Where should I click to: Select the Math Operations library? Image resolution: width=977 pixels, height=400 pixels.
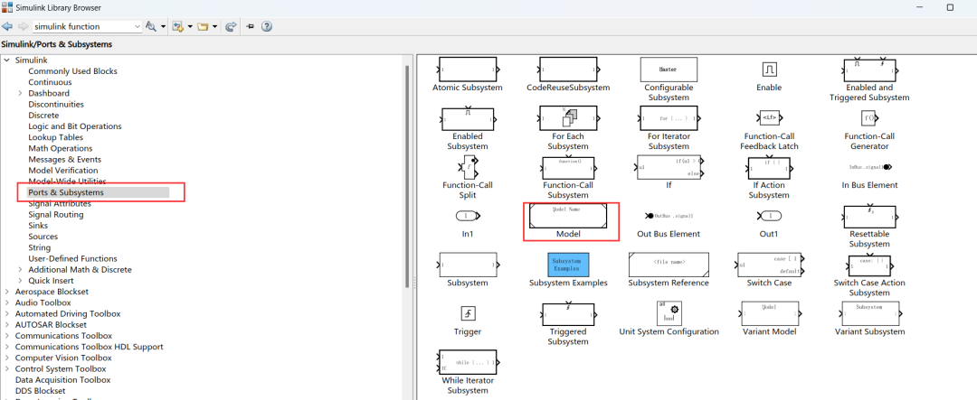tap(61, 149)
